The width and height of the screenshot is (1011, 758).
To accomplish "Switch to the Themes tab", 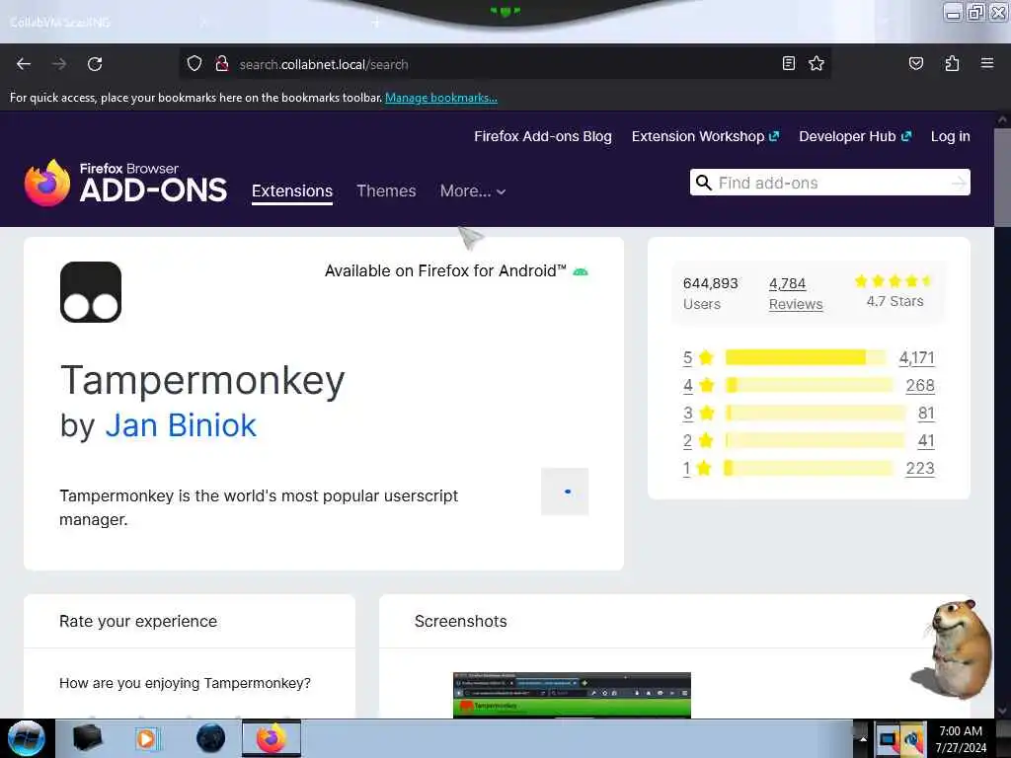I will [386, 190].
